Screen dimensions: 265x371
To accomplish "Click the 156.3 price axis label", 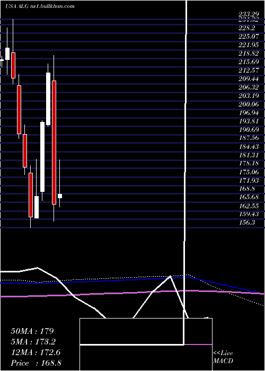I will tap(247, 223).
